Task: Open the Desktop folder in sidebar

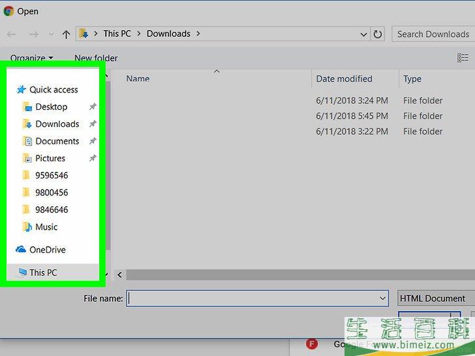Action: point(51,107)
